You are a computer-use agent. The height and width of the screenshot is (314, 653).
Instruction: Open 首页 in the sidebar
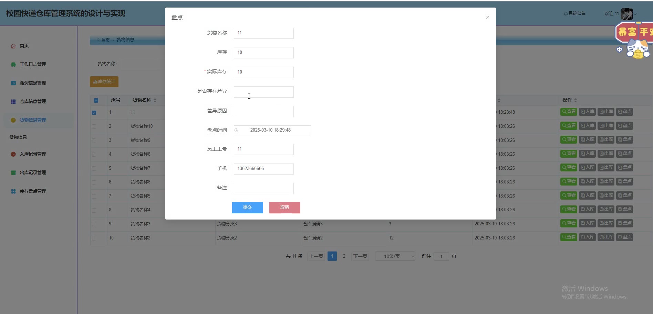(x=24, y=46)
